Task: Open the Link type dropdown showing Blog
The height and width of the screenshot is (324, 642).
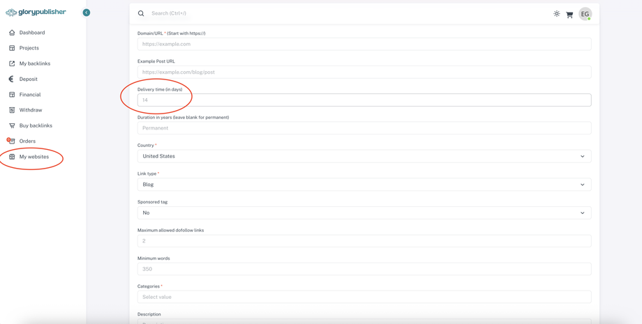Action: (x=364, y=184)
